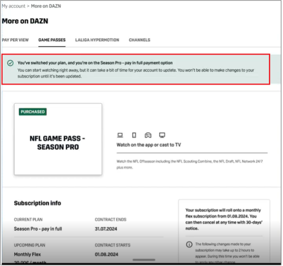Screen dimensions: 283x266
Task: Click the monthly flex rollover notice
Action: pos(224,220)
